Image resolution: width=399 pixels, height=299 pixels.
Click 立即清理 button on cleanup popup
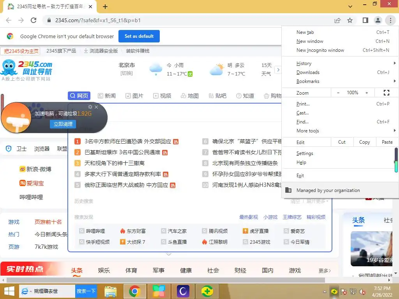(x=63, y=124)
